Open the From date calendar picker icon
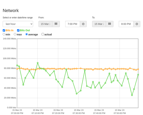The image size is (143, 115). 56,24
